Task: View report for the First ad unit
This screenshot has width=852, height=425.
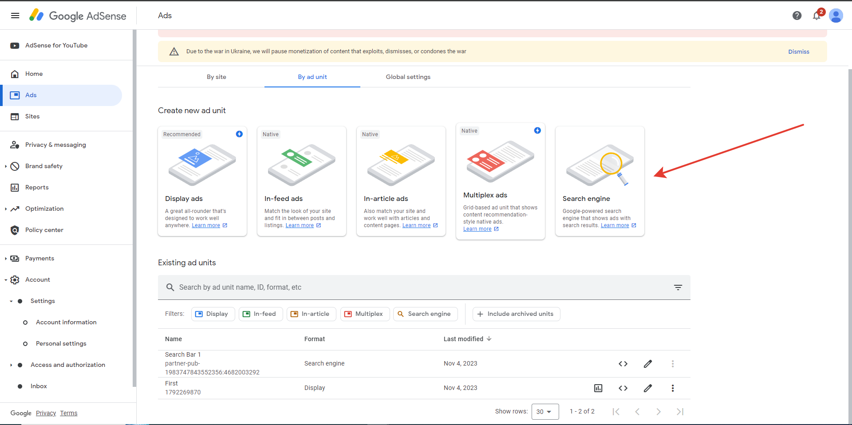Action: (598, 388)
